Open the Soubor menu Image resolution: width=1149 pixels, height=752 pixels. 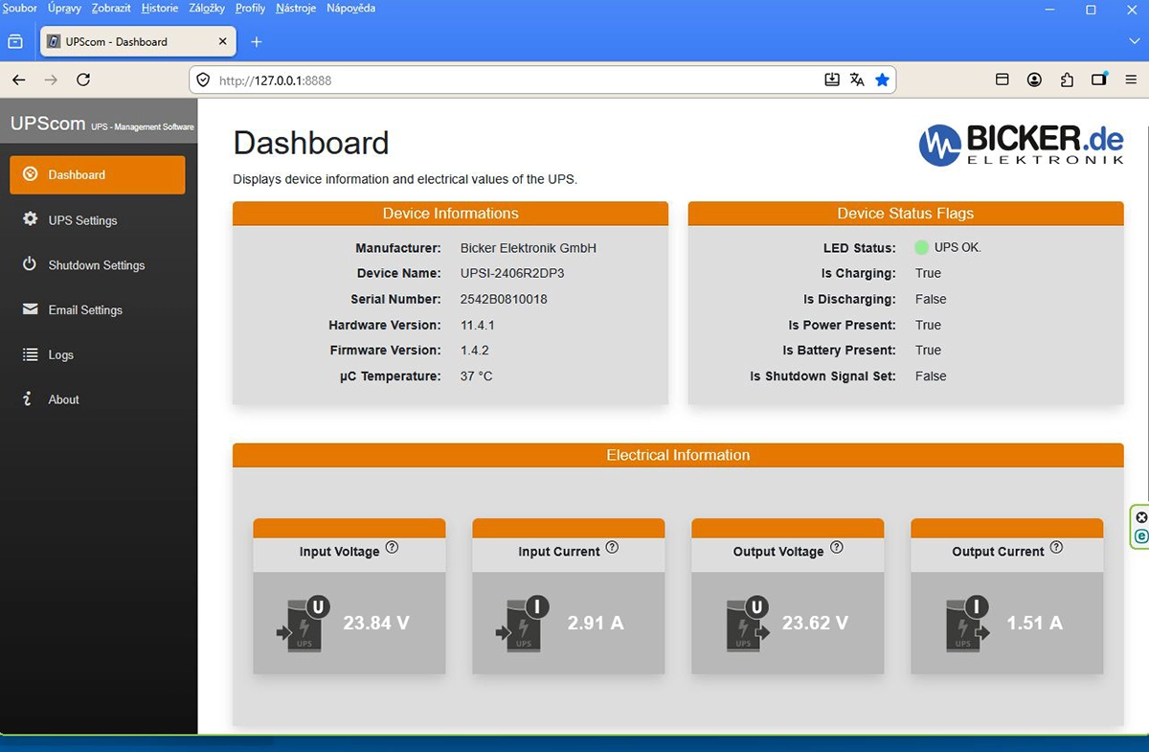click(x=20, y=9)
